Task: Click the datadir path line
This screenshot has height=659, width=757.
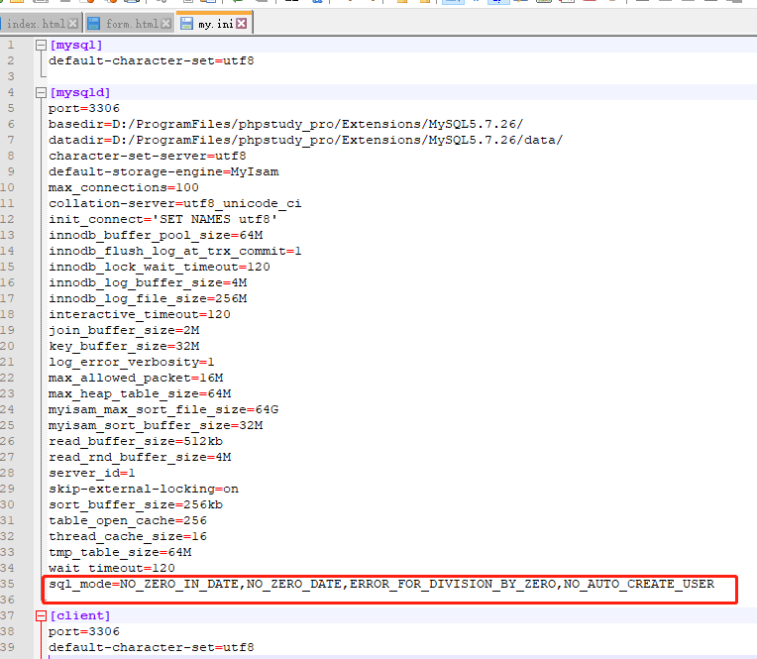Action: pos(305,140)
